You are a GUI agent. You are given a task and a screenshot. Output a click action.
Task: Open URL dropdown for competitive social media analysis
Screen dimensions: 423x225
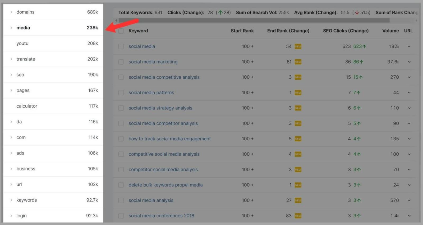click(409, 154)
